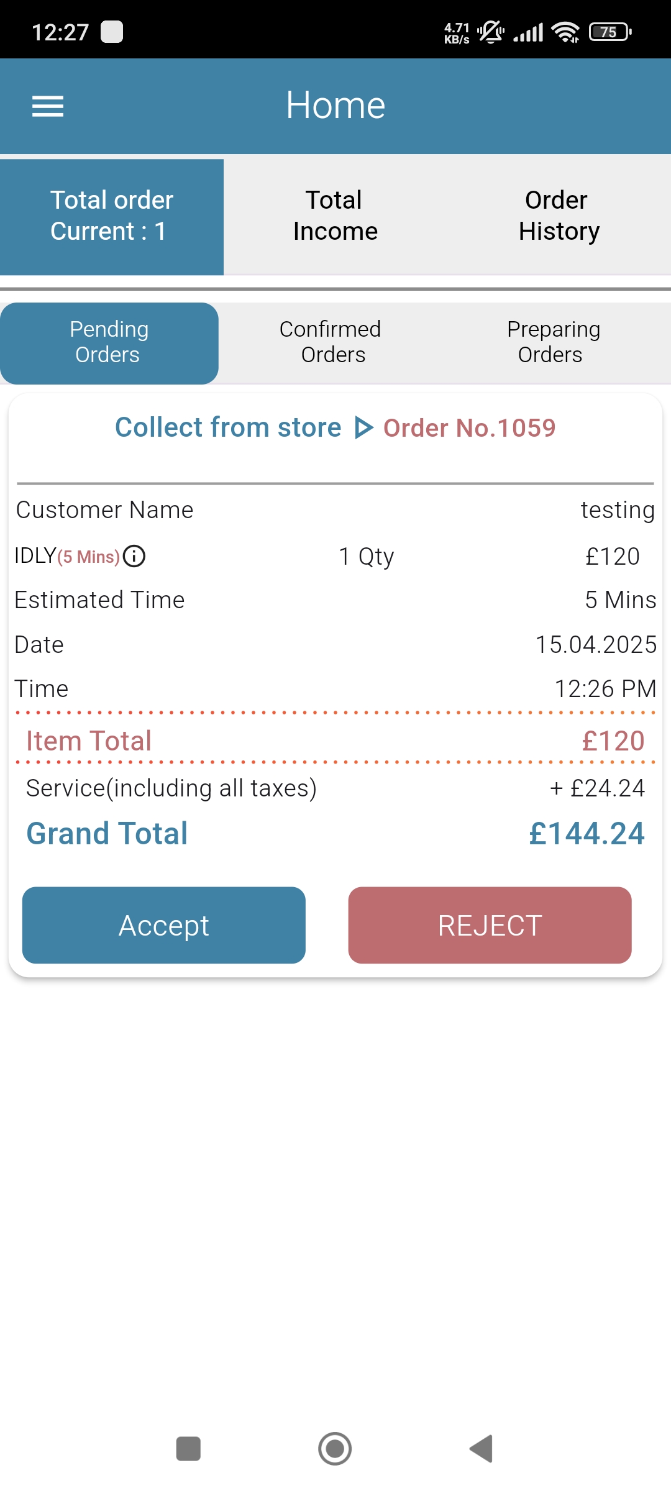Screen dimensions: 671x1491
Task: Tap the battery indicator in status bar
Action: click(610, 32)
